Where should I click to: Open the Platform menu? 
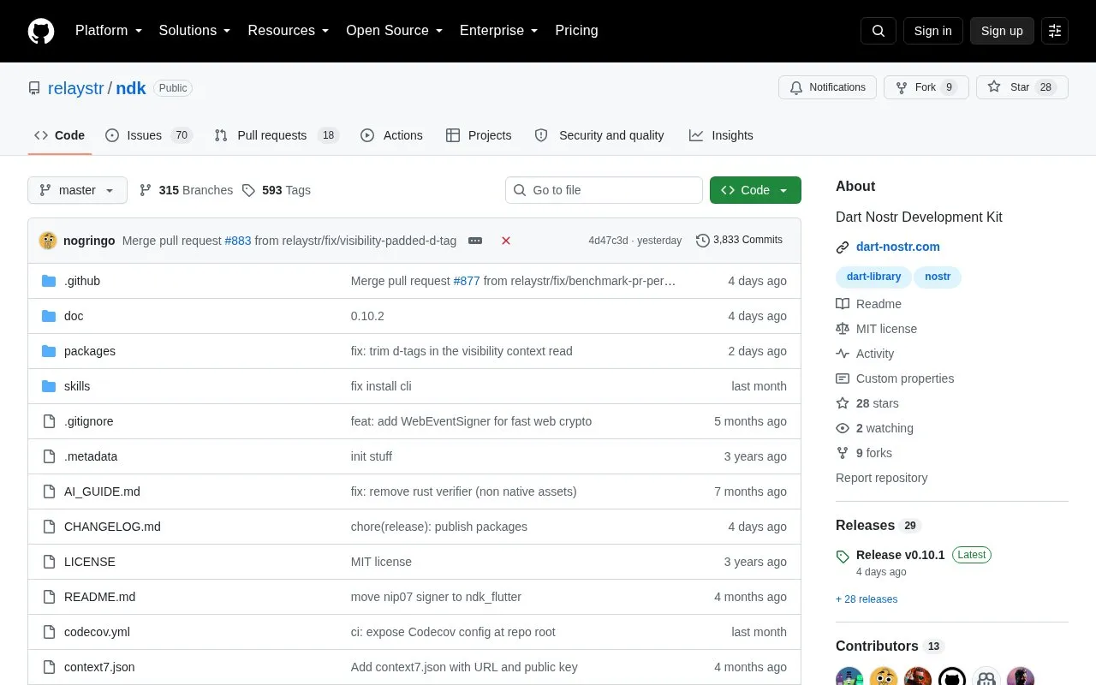(x=108, y=31)
